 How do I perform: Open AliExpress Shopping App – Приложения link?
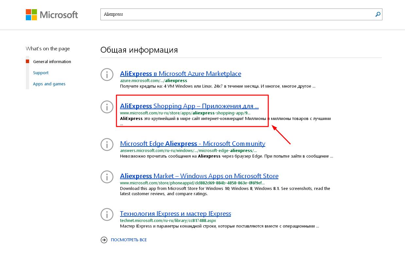189,106
